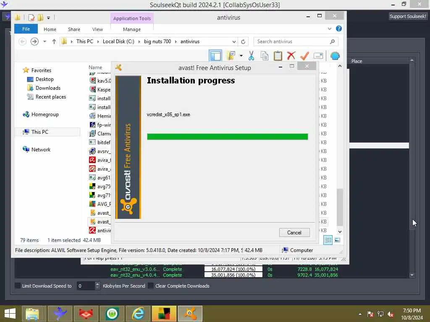
Task: Navigate to Local Disk (C:) breadcrumb
Action: (118, 42)
